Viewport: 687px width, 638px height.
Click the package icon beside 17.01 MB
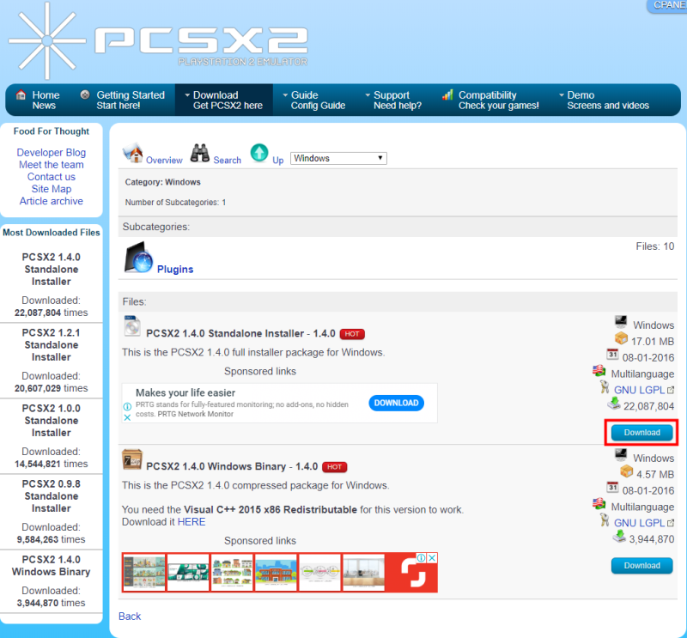[x=621, y=338]
